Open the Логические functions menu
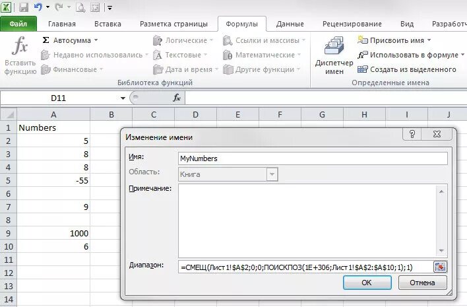This screenshot has width=467, height=307. click(x=183, y=40)
